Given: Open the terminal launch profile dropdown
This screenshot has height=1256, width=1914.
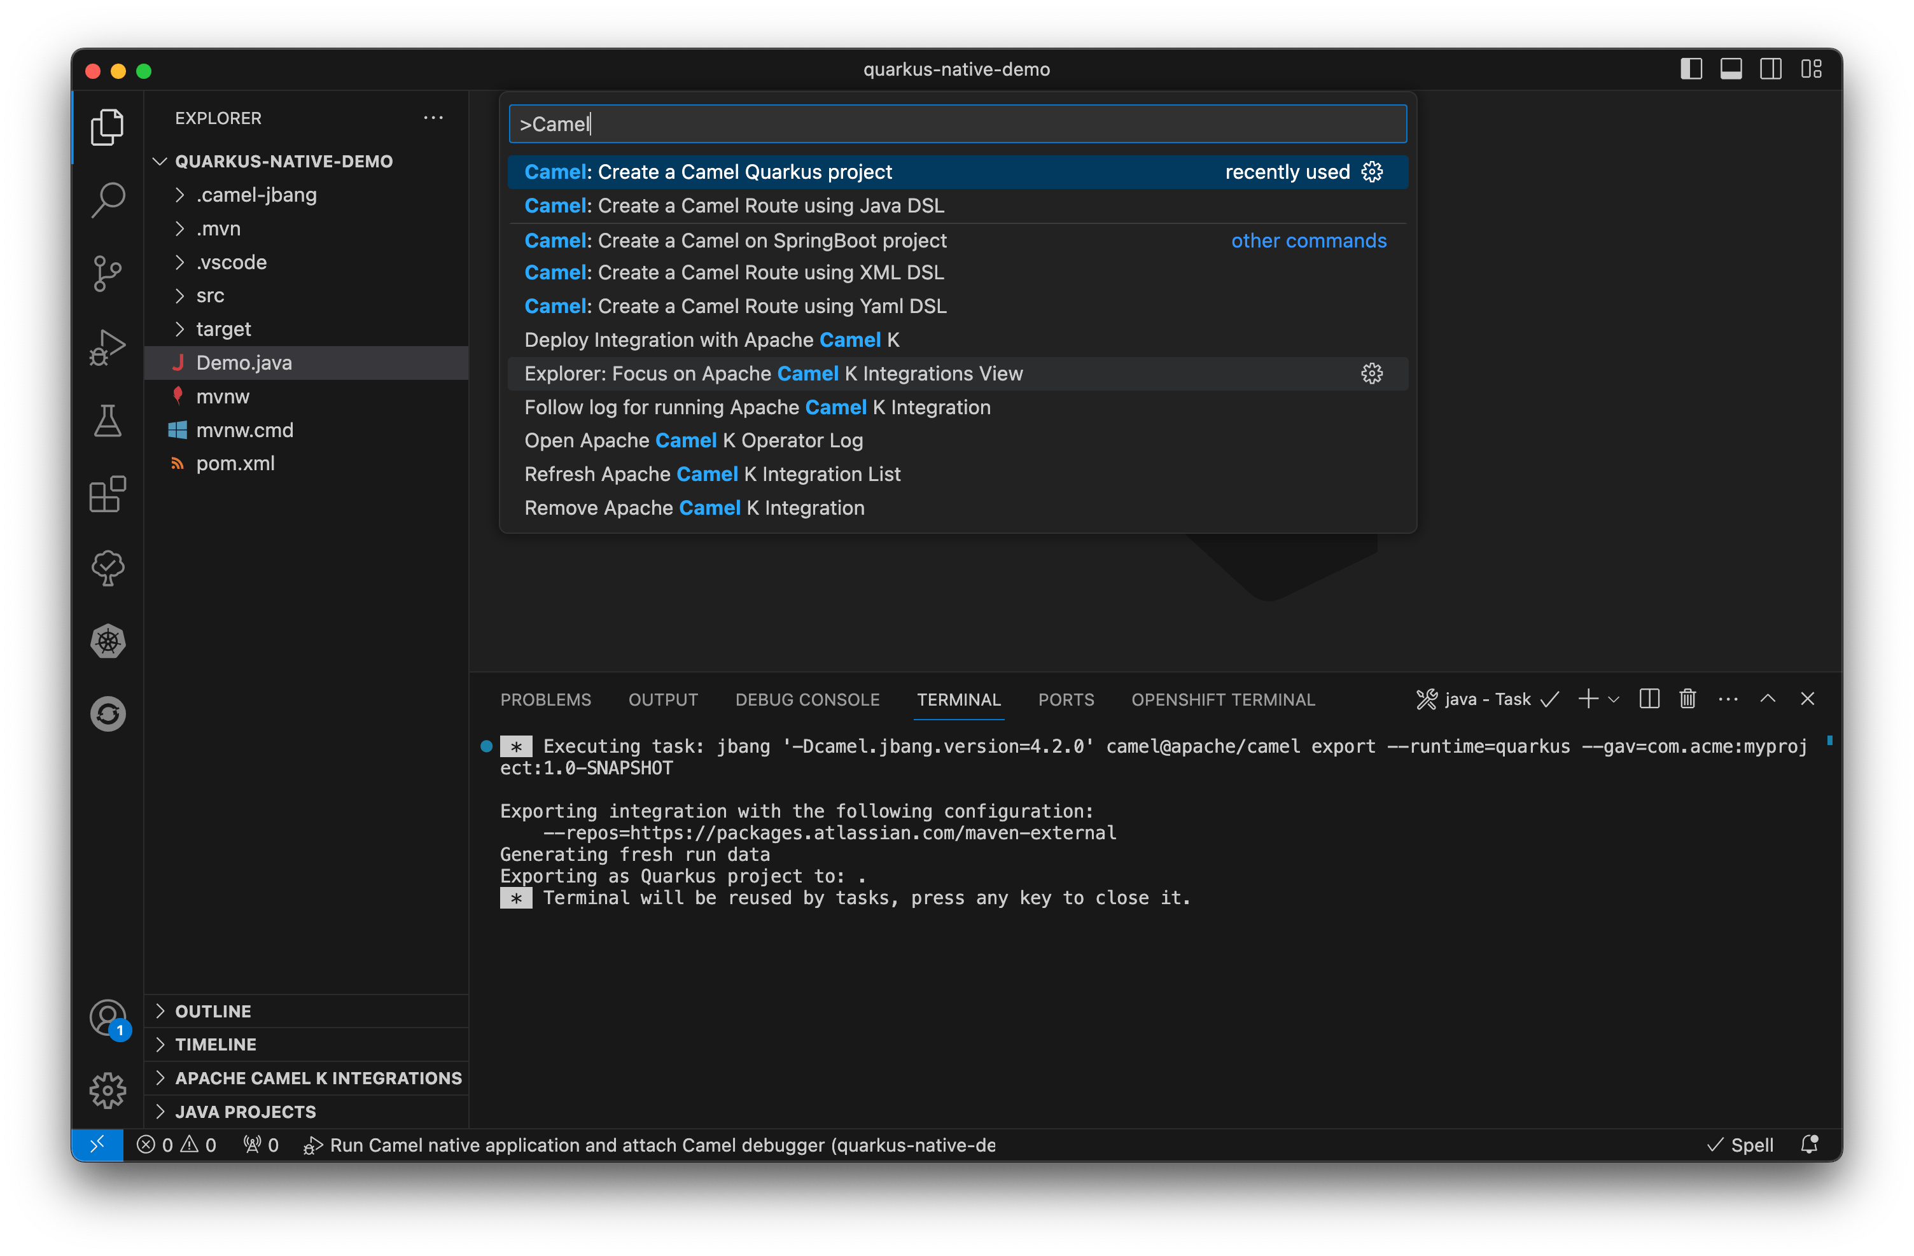Looking at the screenshot, I should pyautogui.click(x=1614, y=699).
